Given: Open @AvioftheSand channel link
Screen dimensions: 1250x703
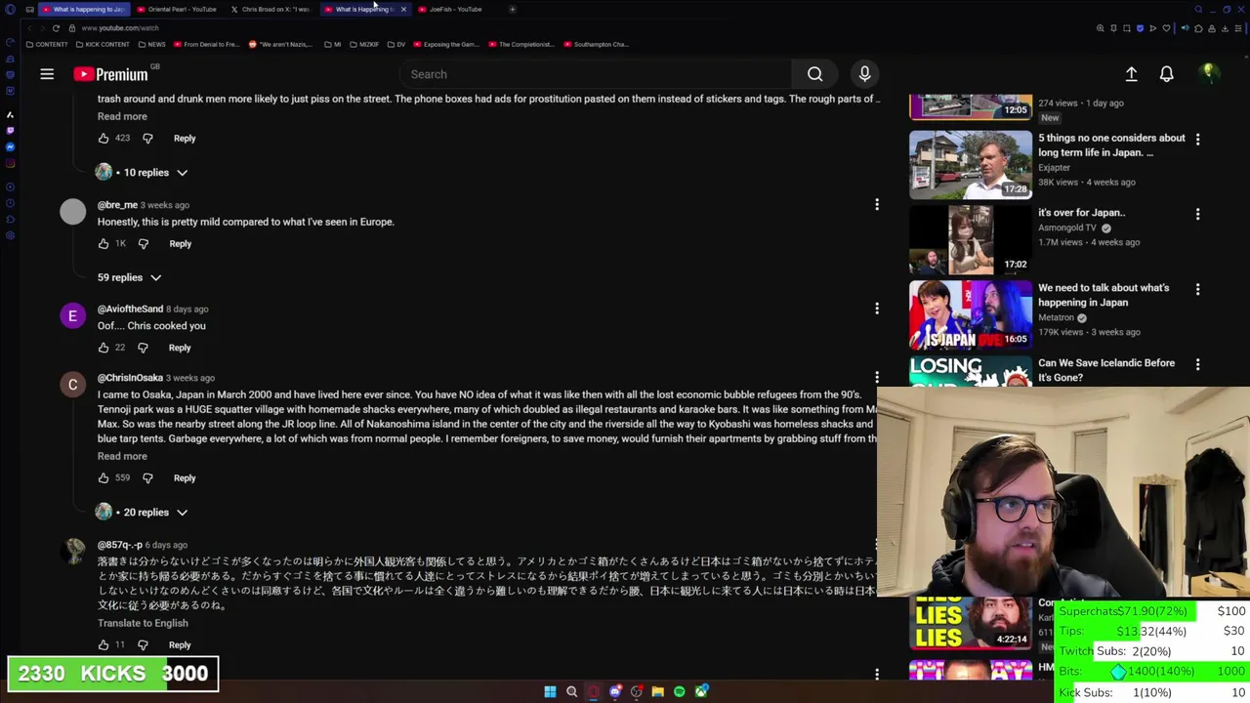Looking at the screenshot, I should point(130,309).
